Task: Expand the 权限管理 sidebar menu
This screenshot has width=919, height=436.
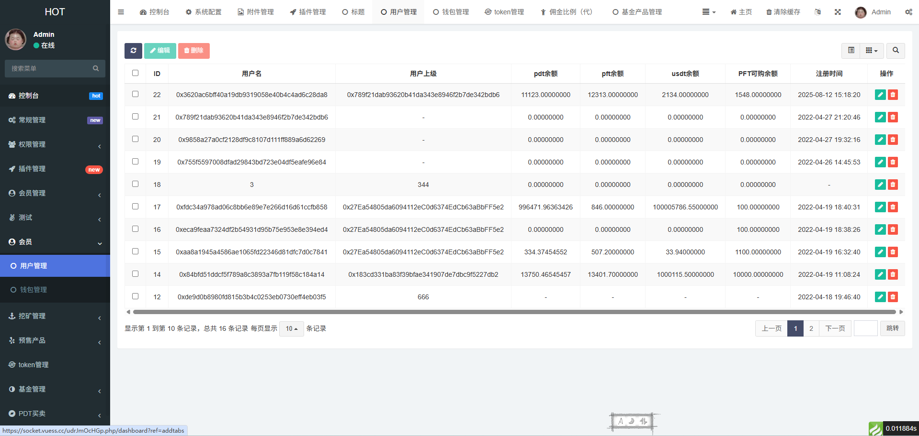Action: (55, 144)
